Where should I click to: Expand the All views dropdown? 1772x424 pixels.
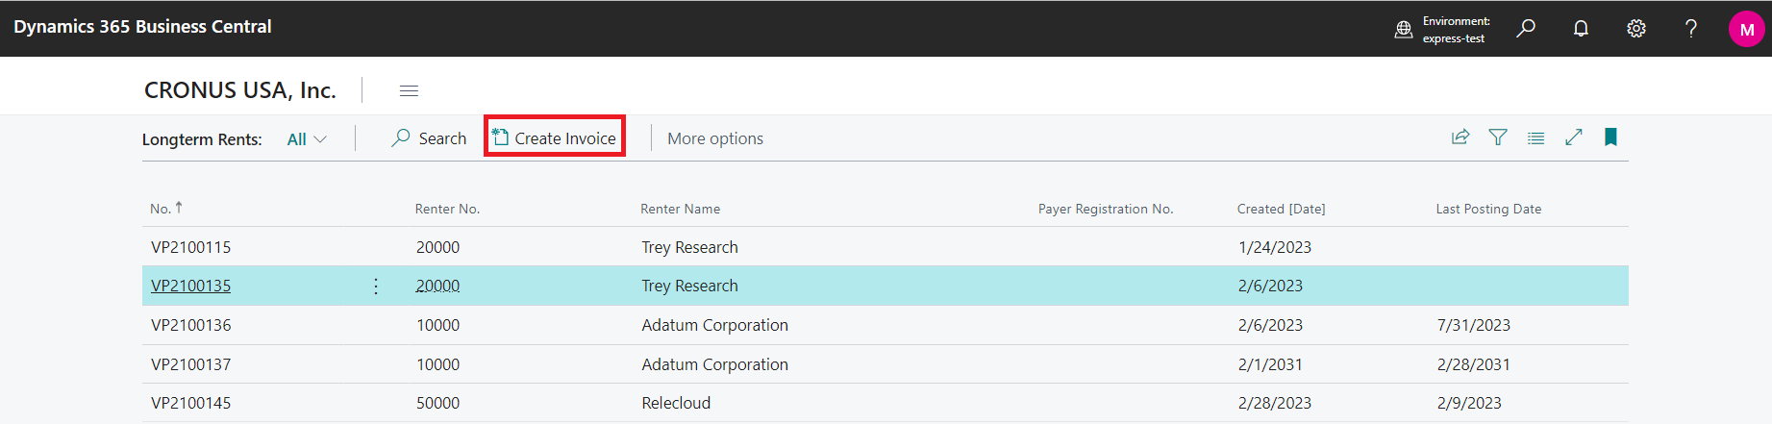(308, 139)
